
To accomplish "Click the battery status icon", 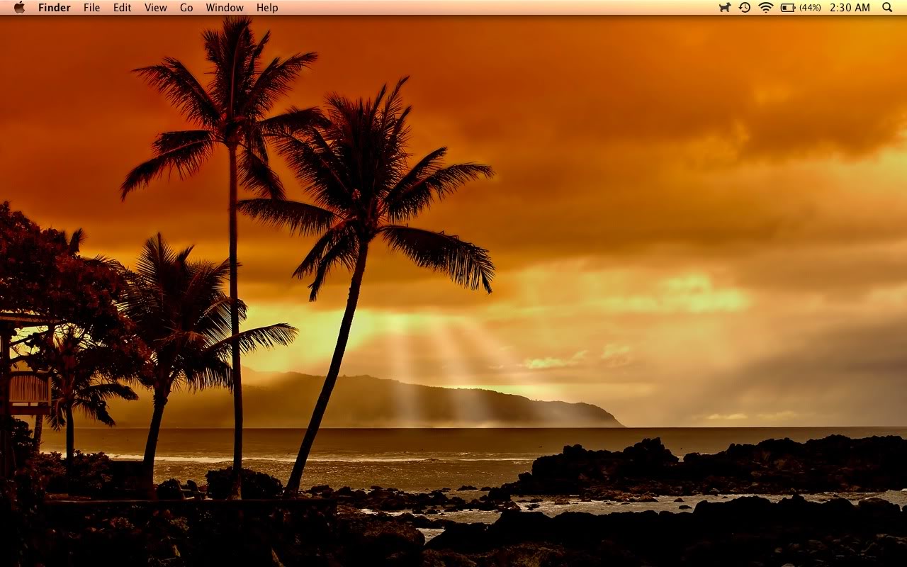I will tap(788, 7).
